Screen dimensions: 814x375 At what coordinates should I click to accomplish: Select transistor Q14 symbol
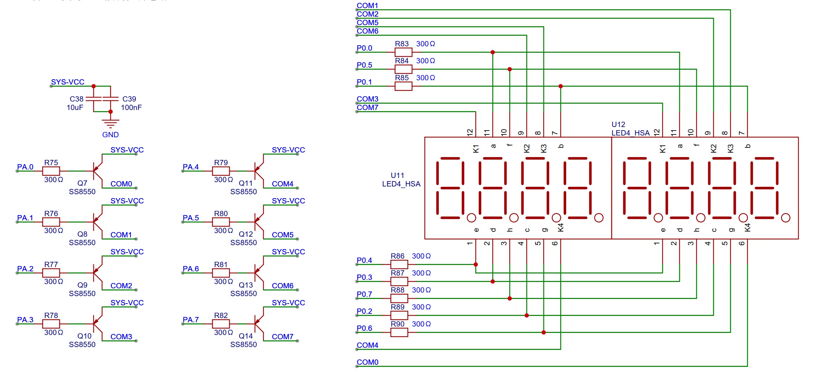pyautogui.click(x=259, y=324)
